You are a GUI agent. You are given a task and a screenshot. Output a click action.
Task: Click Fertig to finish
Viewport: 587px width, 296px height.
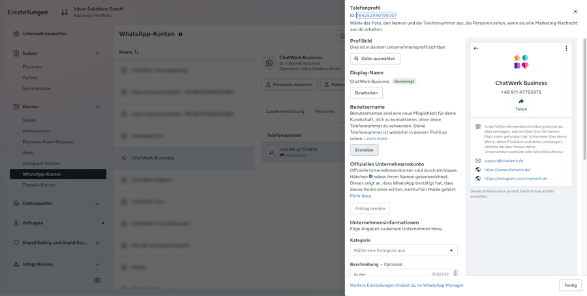point(570,285)
